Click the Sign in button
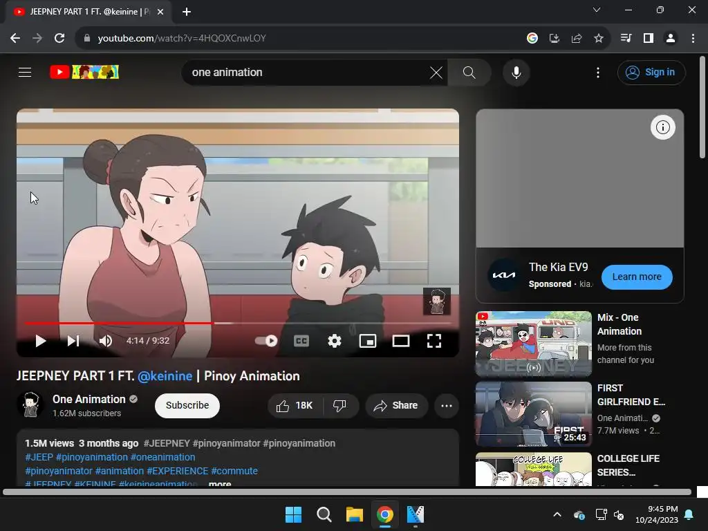The width and height of the screenshot is (708, 531). coord(651,72)
